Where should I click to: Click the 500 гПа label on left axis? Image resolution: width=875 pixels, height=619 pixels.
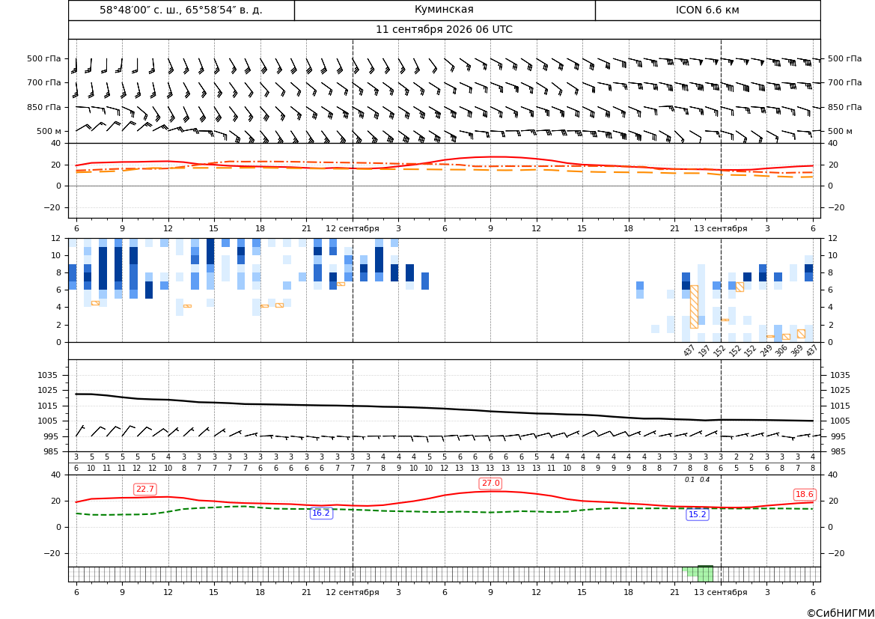point(44,58)
